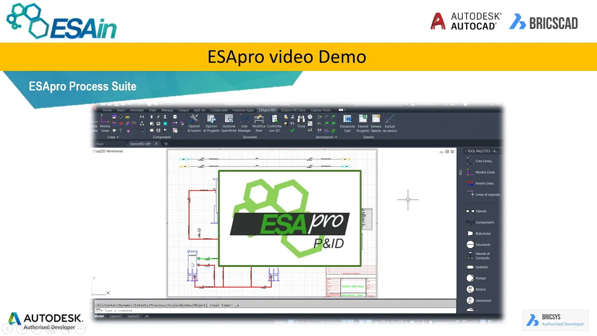Click the ESApro P&ID logo image

click(290, 218)
